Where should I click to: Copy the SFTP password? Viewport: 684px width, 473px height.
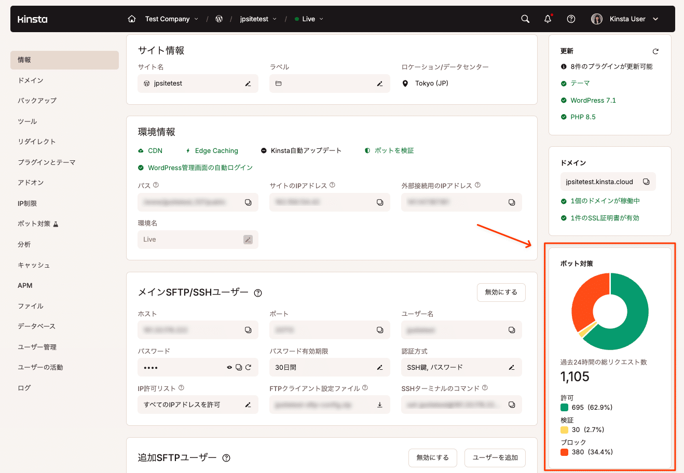[x=239, y=367]
